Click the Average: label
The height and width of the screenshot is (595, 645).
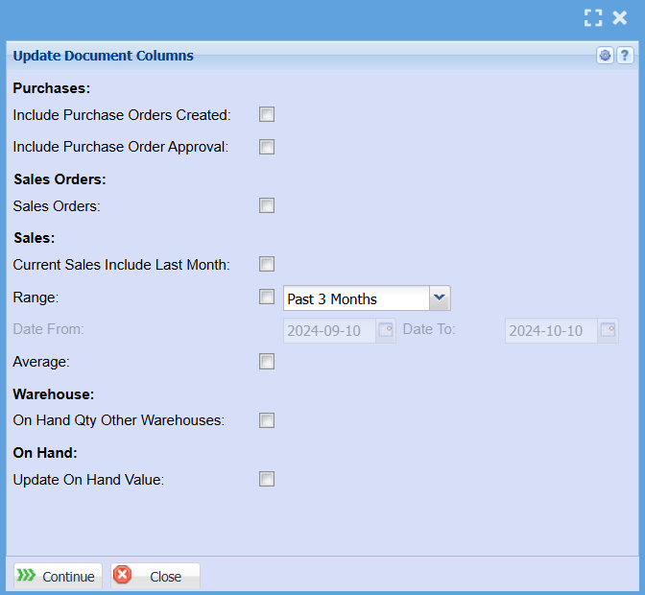[x=41, y=362]
